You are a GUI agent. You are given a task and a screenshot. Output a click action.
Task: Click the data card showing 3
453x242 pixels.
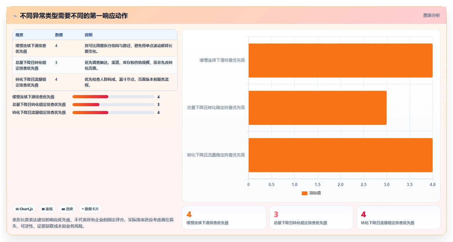point(311,218)
